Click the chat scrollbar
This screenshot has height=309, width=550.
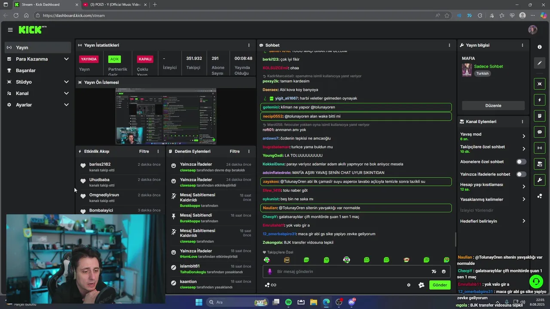pos(455,239)
